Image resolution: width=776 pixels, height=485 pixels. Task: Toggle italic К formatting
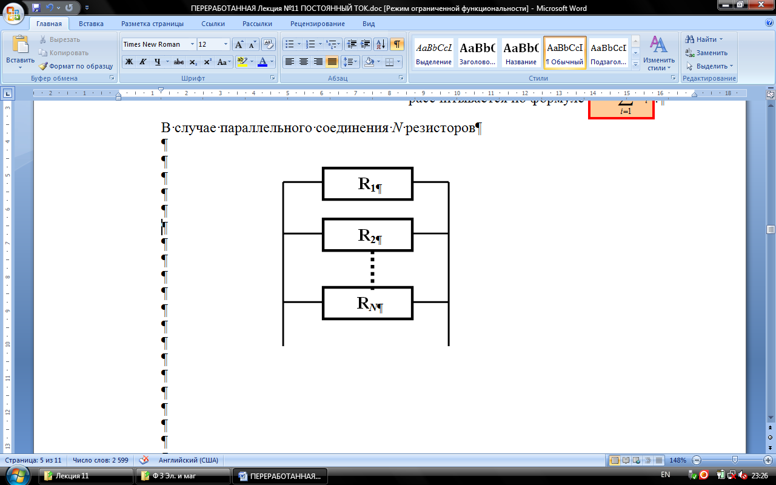coord(143,62)
